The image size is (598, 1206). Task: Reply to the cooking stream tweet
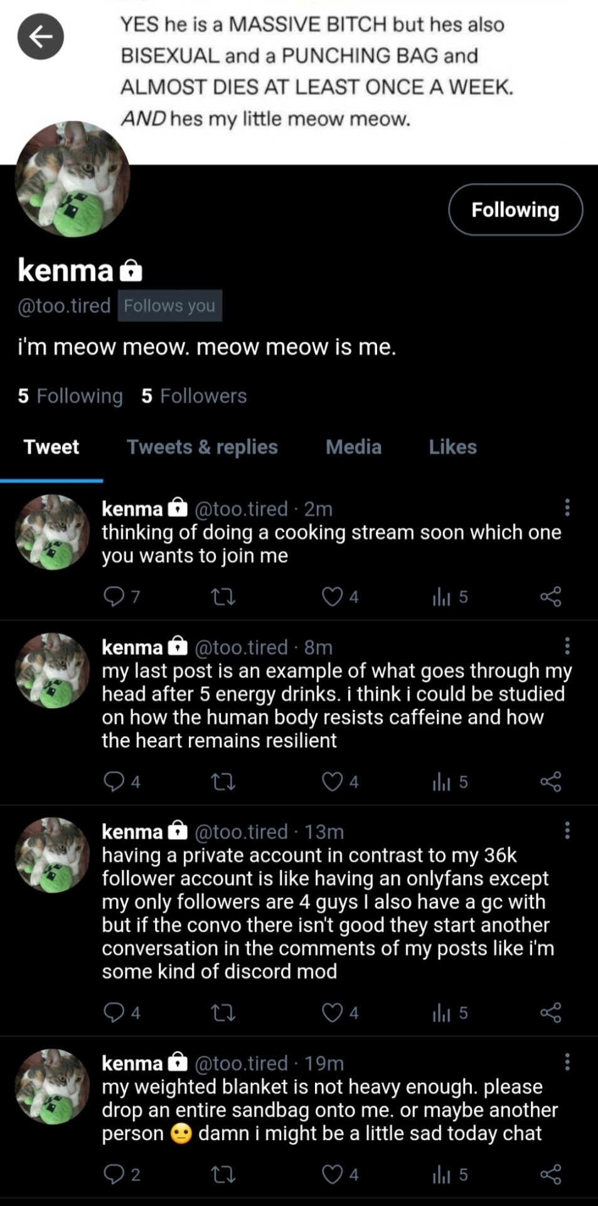pos(114,596)
